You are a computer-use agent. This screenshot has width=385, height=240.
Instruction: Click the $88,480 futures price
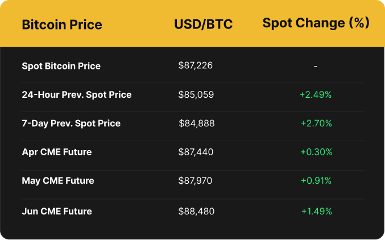[x=196, y=211]
